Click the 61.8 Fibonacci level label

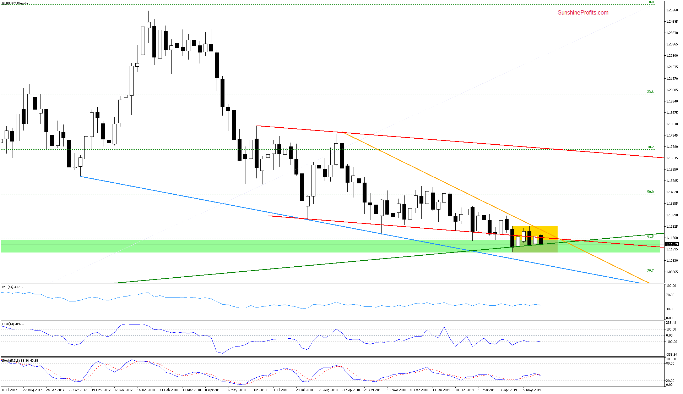[x=650, y=236]
